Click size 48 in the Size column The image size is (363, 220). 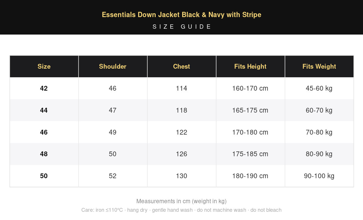point(44,154)
